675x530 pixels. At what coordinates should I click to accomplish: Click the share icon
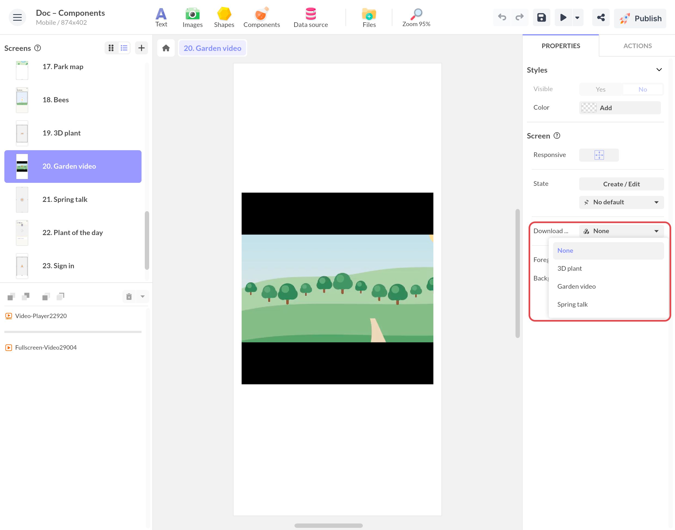(601, 17)
